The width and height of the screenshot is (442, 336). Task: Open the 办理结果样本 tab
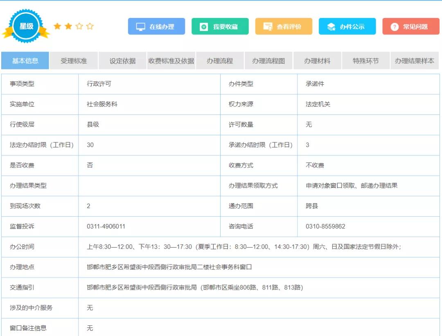(414, 61)
